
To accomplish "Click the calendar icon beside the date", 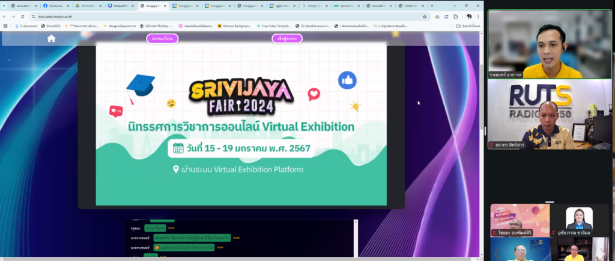I will click(178, 148).
